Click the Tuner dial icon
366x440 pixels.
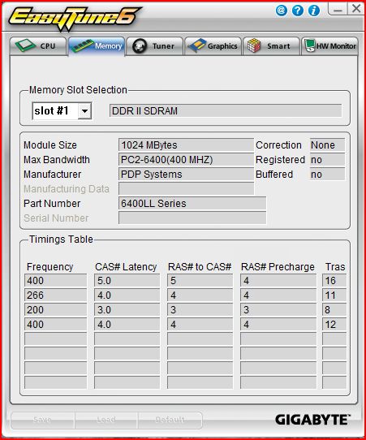(140, 46)
